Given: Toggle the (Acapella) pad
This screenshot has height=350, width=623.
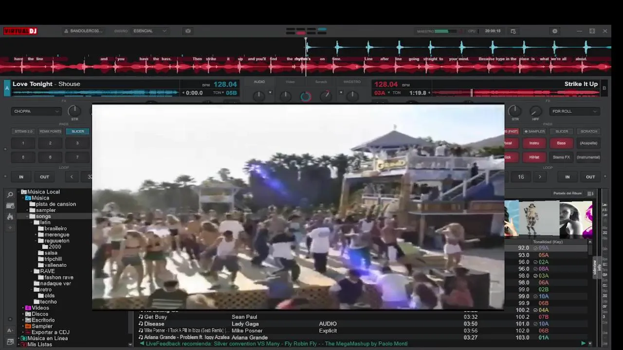Looking at the screenshot, I should [x=588, y=143].
